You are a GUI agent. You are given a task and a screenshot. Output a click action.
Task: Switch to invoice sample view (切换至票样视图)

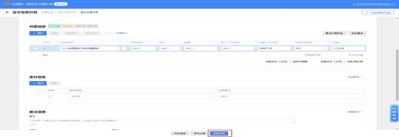(378, 12)
